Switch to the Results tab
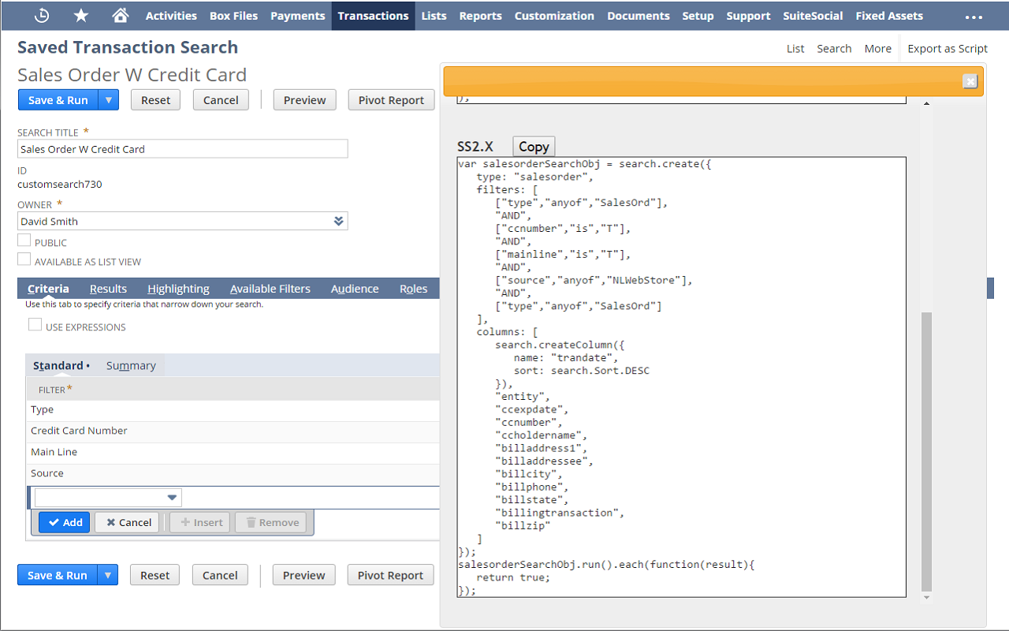 coord(108,288)
